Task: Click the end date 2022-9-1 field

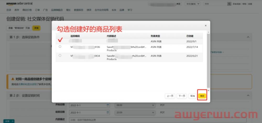Action: pos(89,113)
